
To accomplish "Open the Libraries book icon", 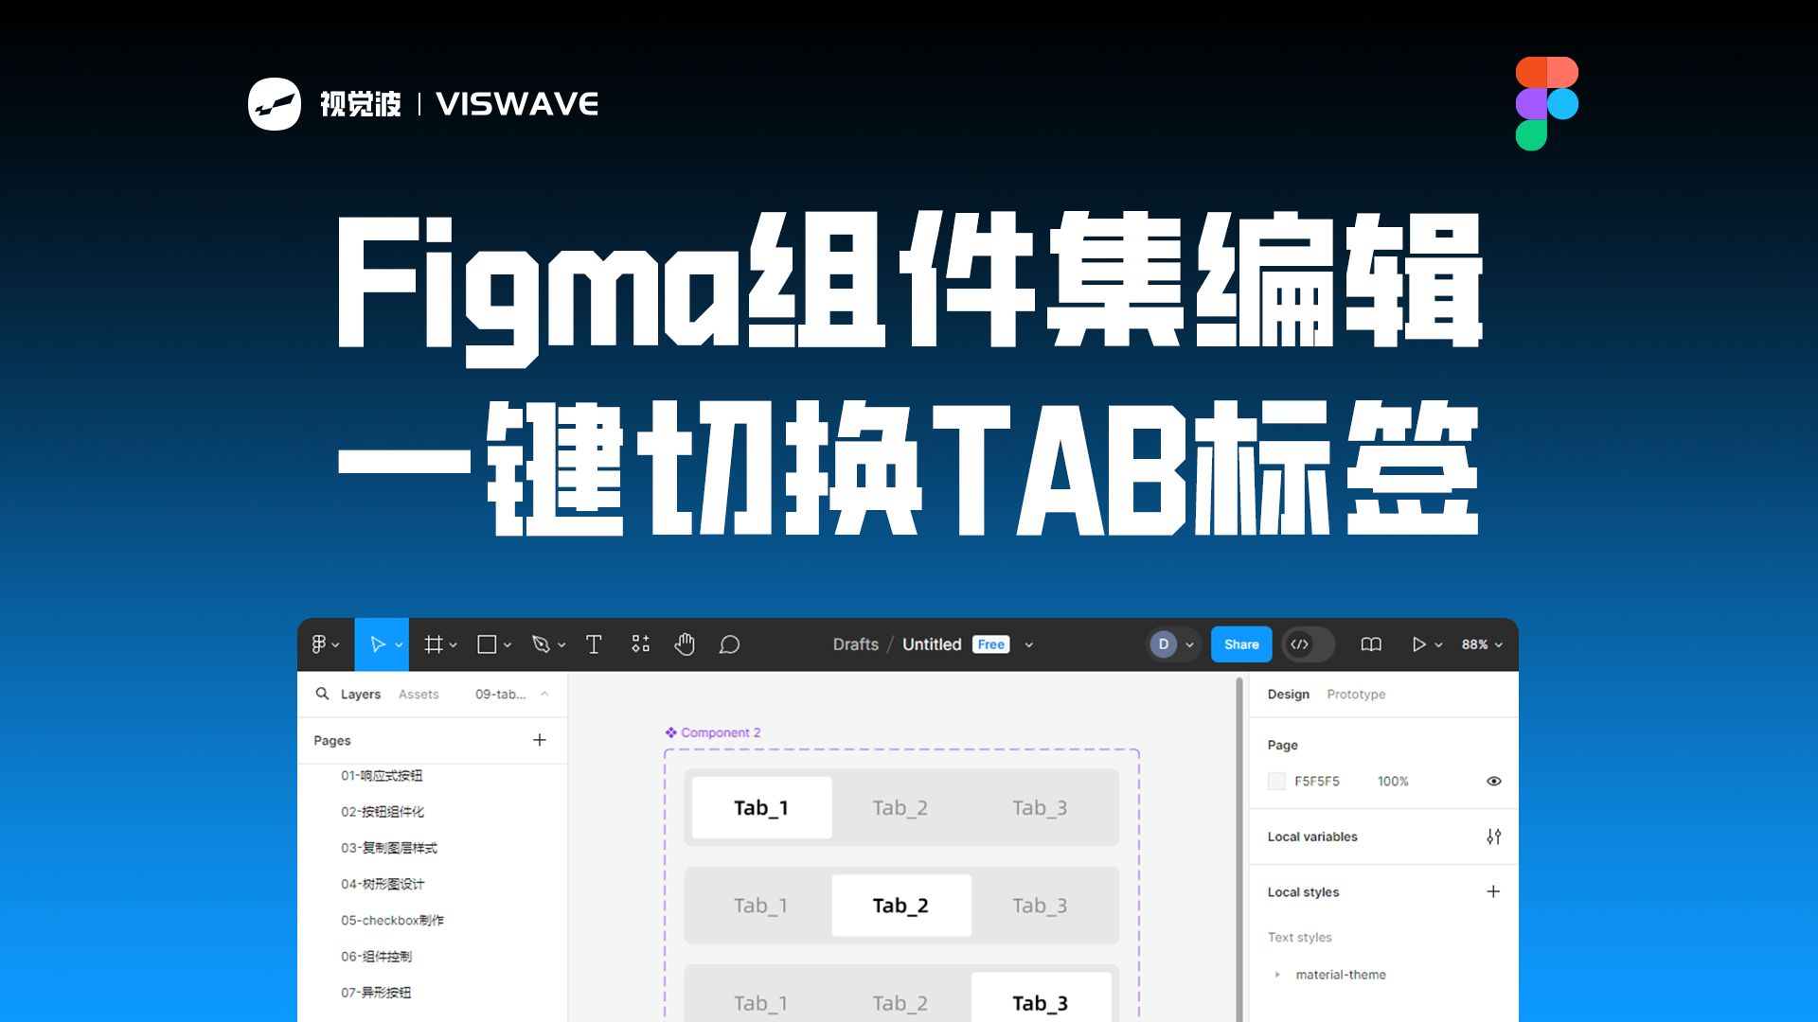I will tap(1371, 644).
